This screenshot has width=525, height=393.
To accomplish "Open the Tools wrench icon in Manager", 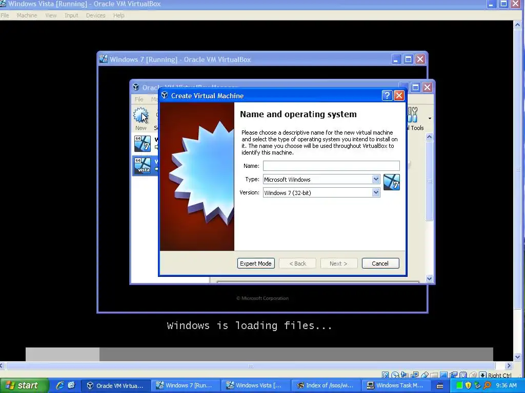I will (x=413, y=115).
